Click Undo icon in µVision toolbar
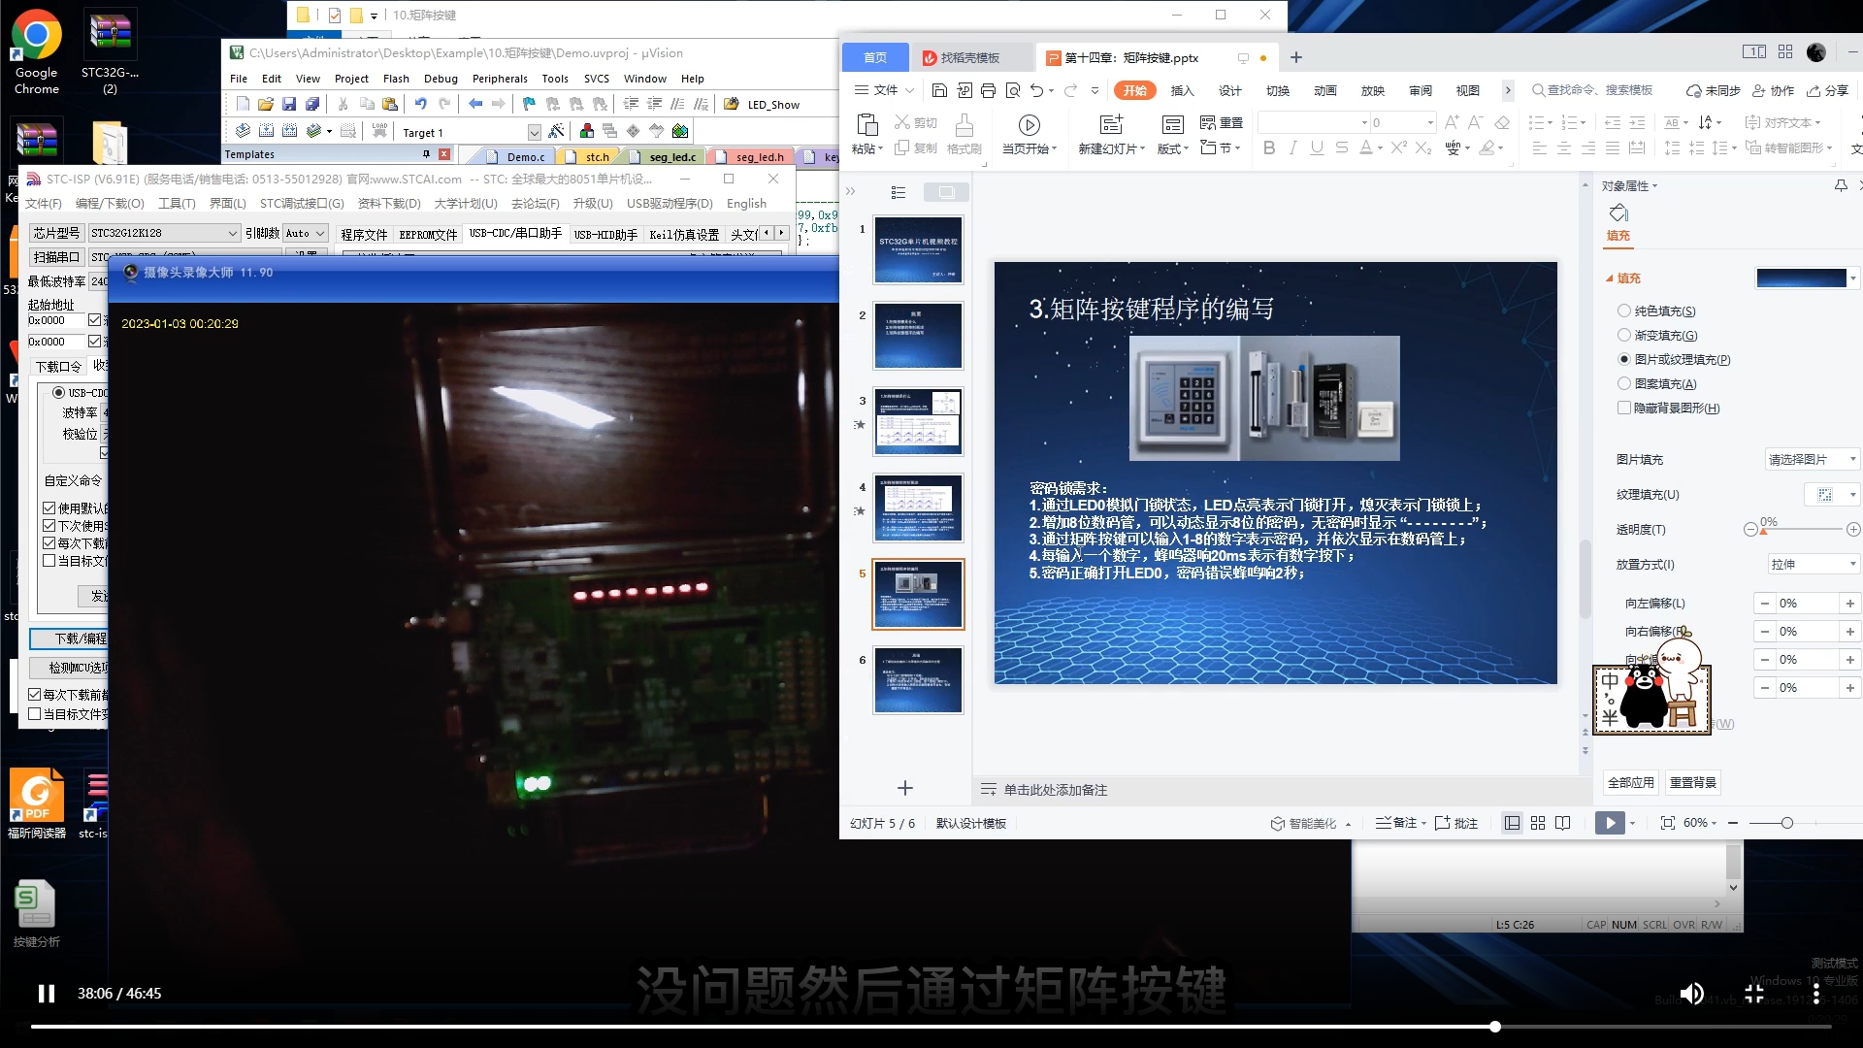 [x=420, y=104]
